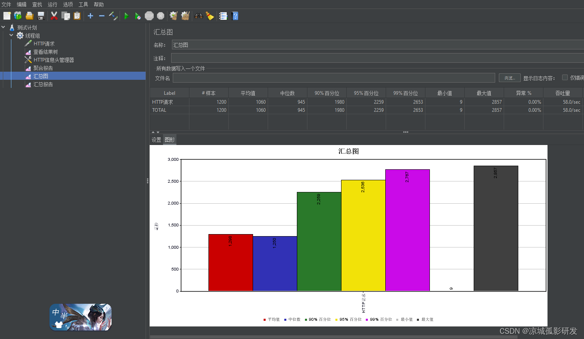Collapse the 线程组 tree node arrow
The width and height of the screenshot is (584, 339).
11,36
